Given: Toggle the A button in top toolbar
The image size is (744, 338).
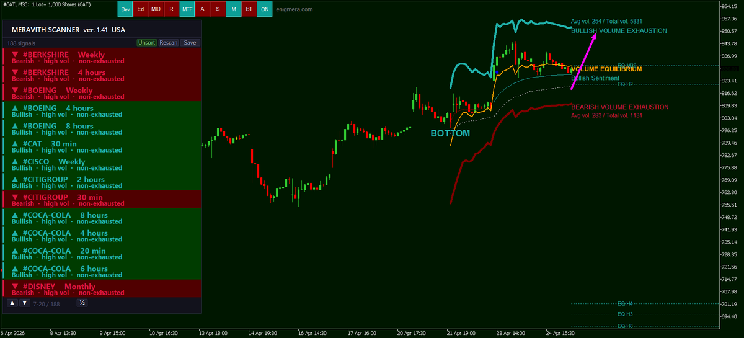Looking at the screenshot, I should pyautogui.click(x=203, y=9).
